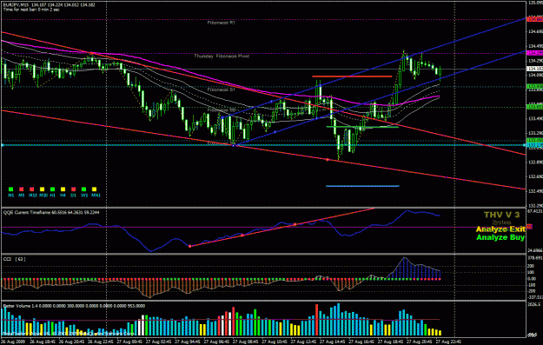Viewport: 543px width, 345px height.
Task: Click the 'THV V 3' system label
Action: point(502,215)
